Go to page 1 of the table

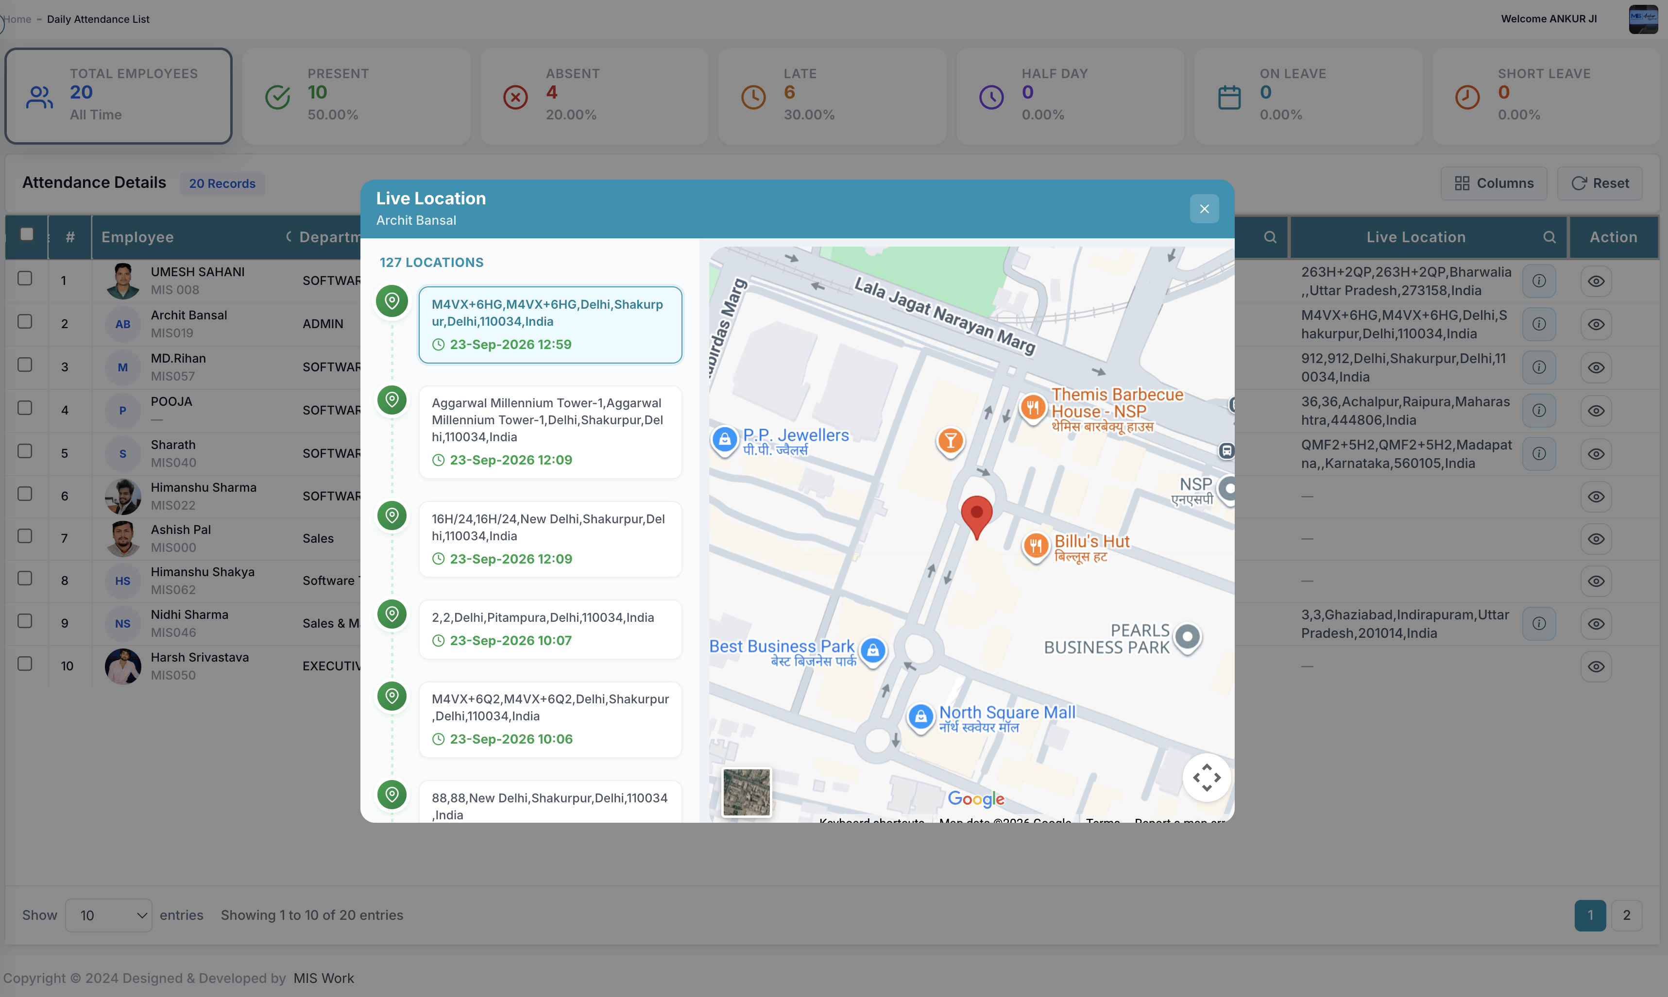(x=1590, y=915)
